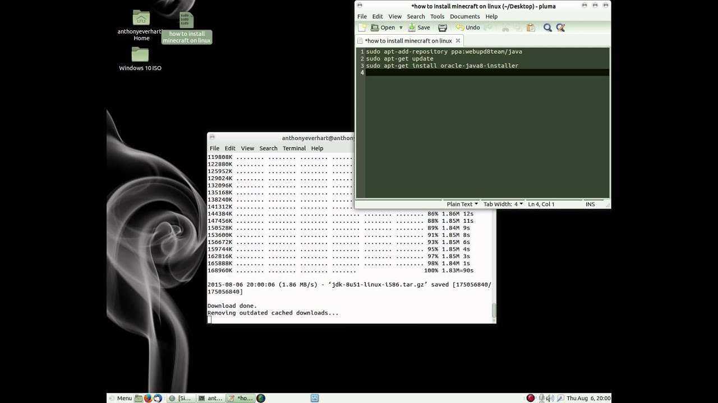Click the network connection tray icon
Image resolution: width=718 pixels, height=403 pixels.
point(560,399)
